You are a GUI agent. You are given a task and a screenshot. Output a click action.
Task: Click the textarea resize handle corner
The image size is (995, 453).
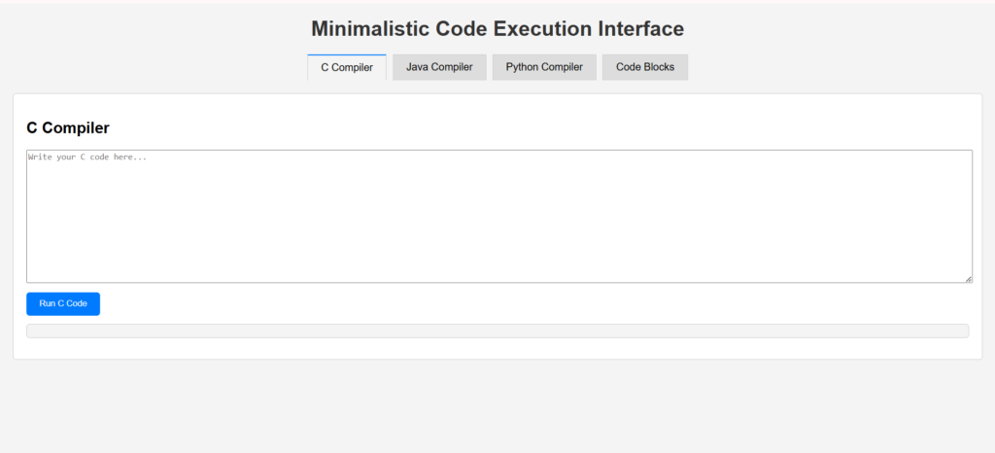point(968,279)
